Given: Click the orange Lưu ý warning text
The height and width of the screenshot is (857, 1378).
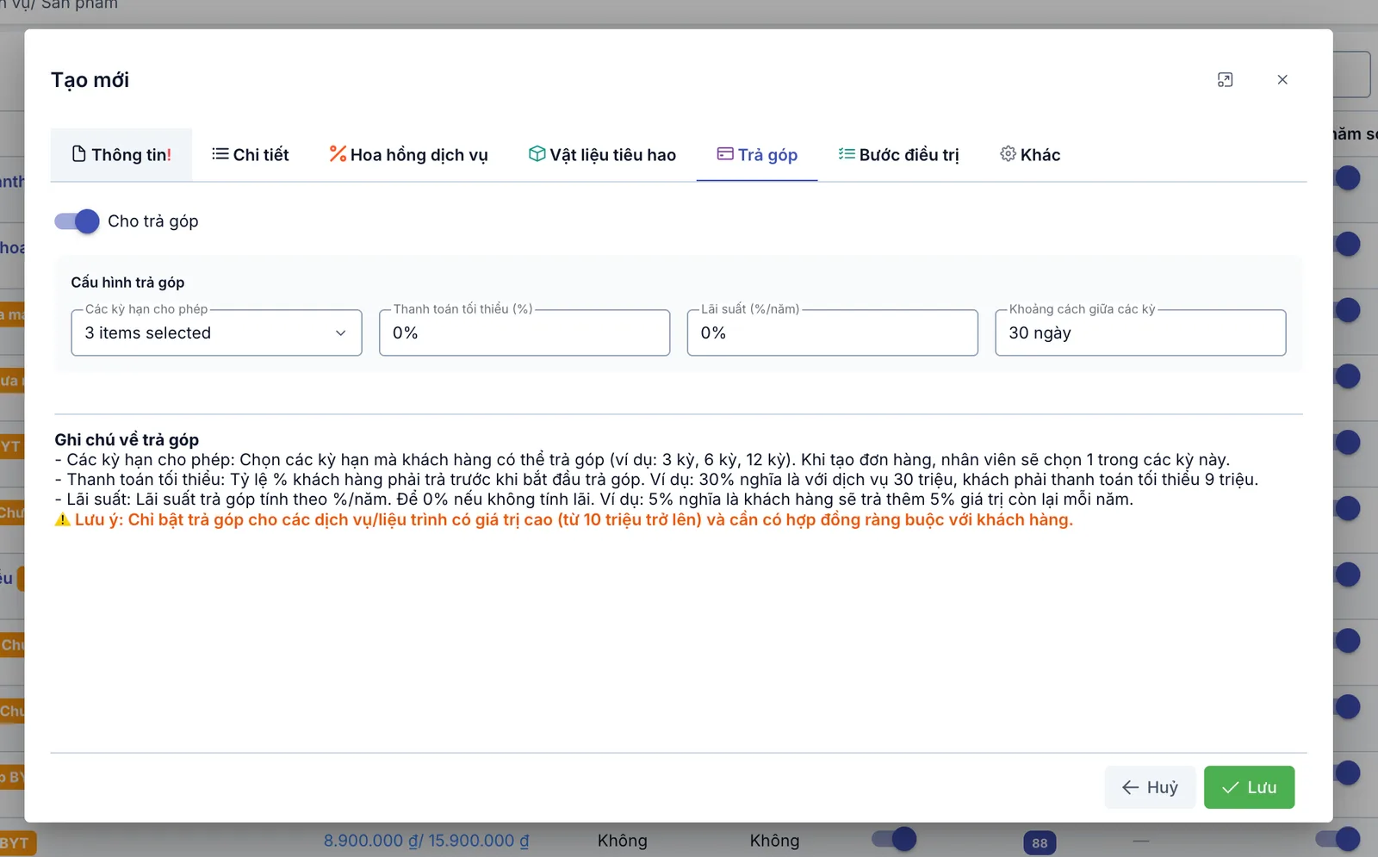Looking at the screenshot, I should 564,519.
